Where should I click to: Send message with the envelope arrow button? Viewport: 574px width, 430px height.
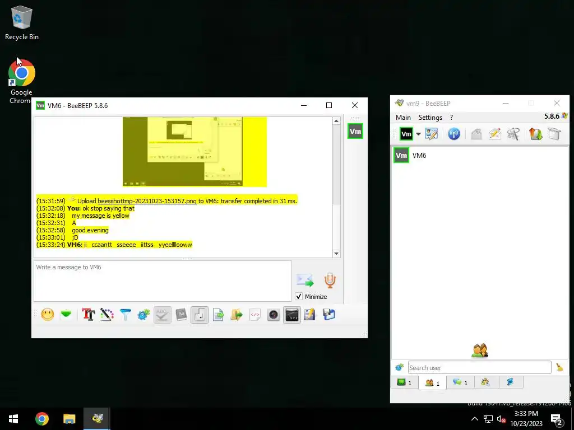(305, 281)
